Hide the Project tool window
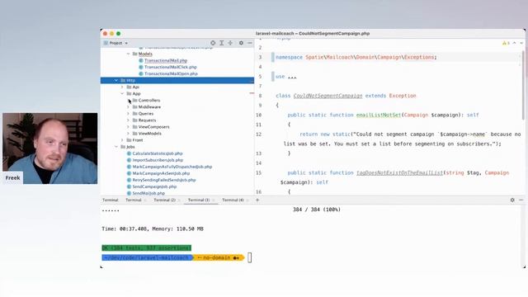Viewport: 528px width, 297px height. [250, 43]
